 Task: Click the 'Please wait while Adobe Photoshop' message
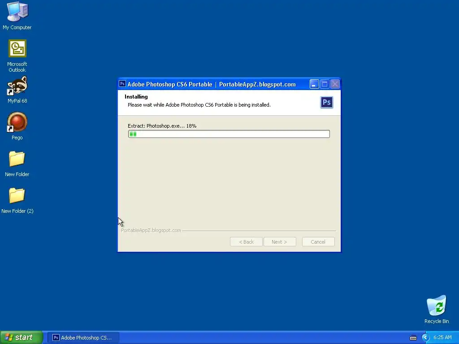click(199, 105)
